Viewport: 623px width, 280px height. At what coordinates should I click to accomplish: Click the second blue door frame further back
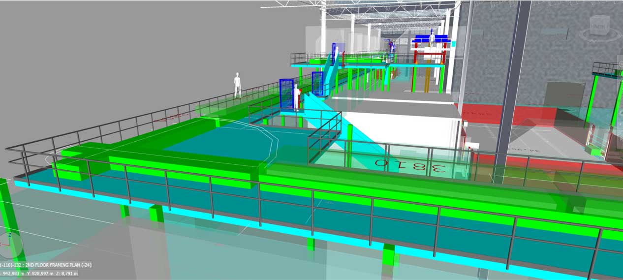(317, 83)
